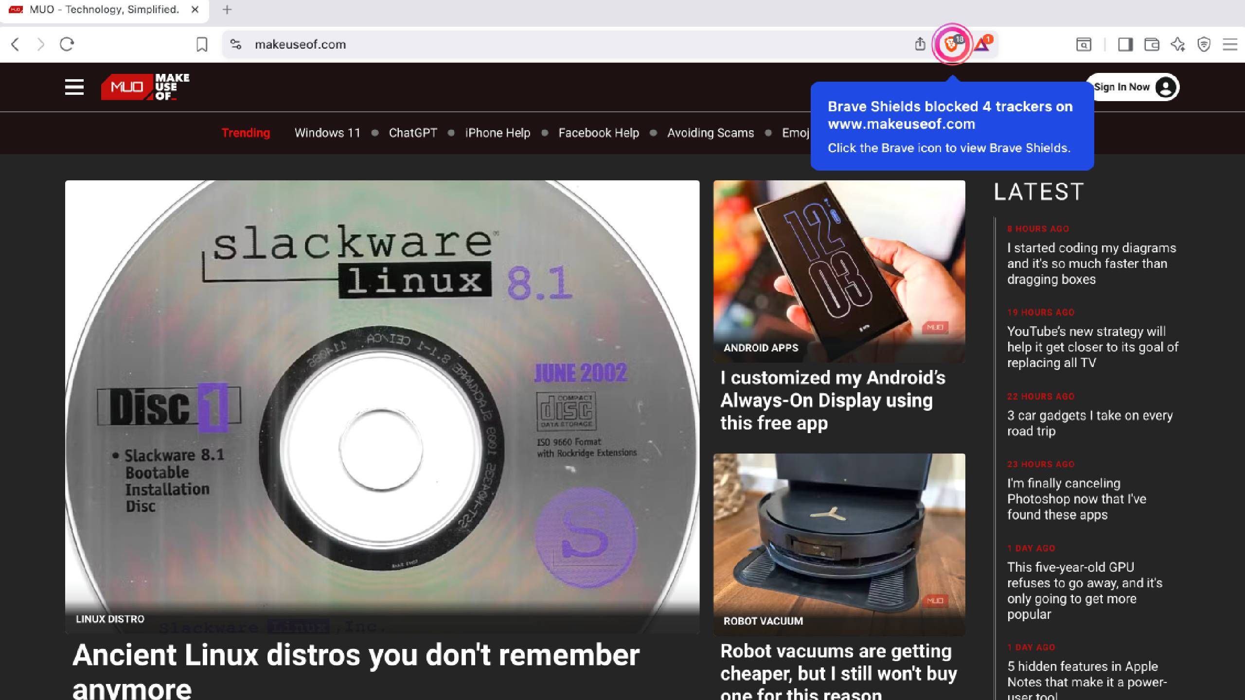The image size is (1245, 700).
Task: Open canceling Photoshop latest article
Action: click(x=1076, y=499)
